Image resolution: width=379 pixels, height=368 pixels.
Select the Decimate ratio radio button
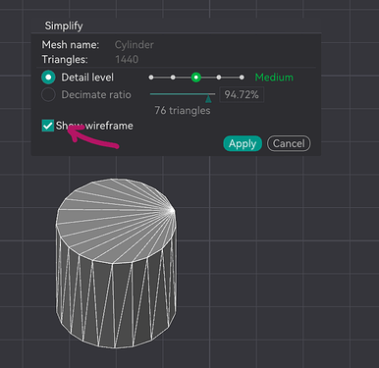[48, 95]
